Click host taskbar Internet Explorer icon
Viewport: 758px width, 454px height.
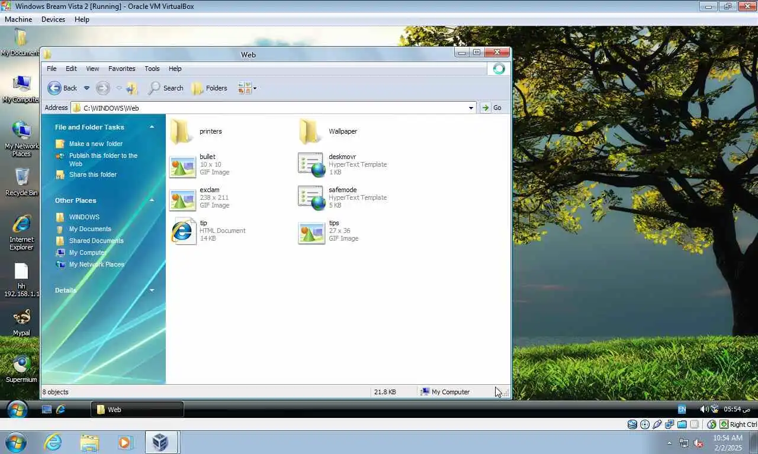(x=53, y=442)
